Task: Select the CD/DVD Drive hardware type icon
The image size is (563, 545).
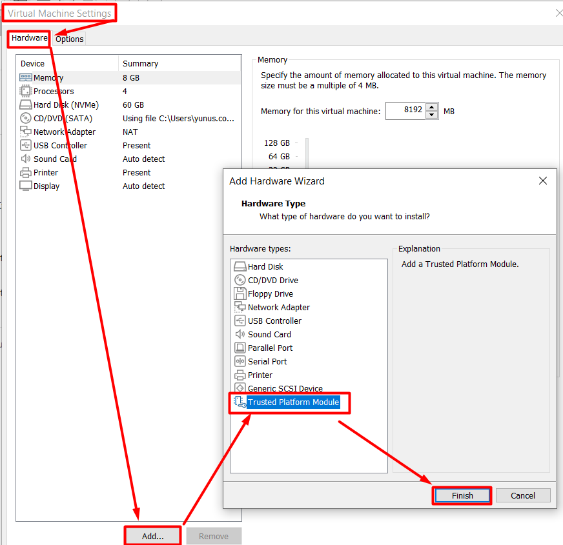Action: tap(240, 280)
